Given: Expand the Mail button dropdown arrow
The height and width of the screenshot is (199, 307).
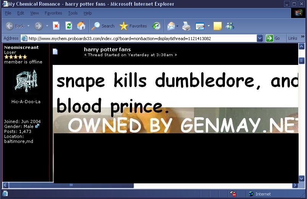Looking at the screenshot, I should (178, 26).
